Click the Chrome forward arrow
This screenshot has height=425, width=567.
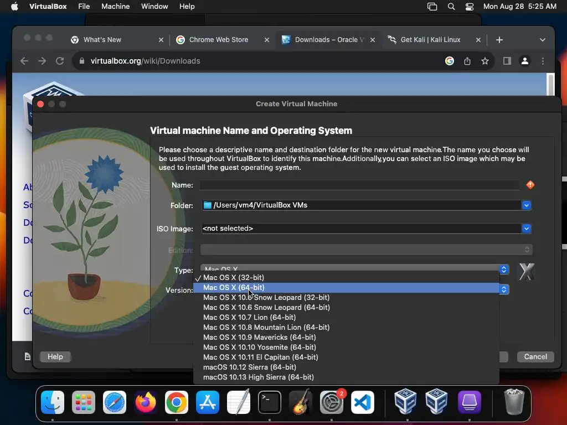tap(42, 61)
